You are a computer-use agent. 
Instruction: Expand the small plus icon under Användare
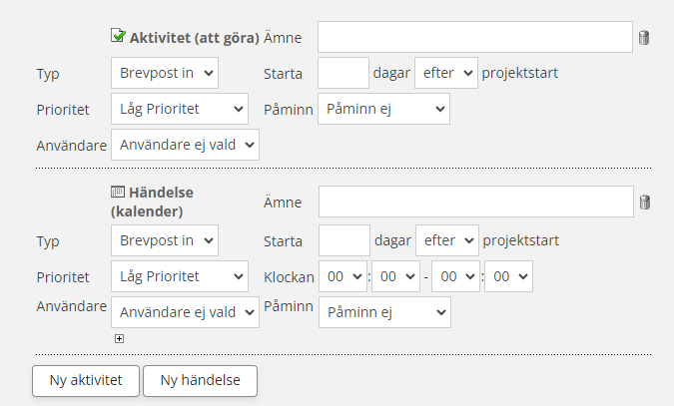click(120, 339)
